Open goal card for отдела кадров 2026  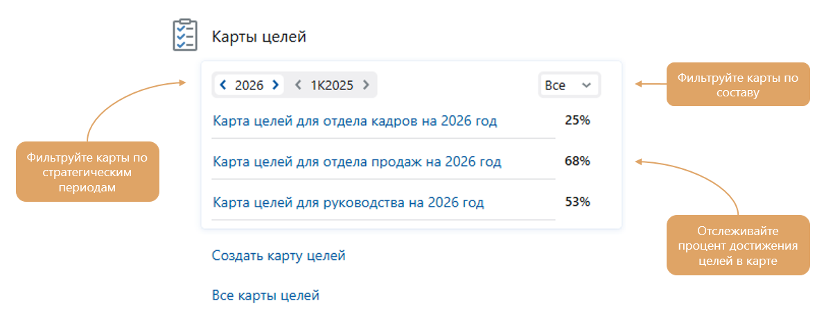pyautogui.click(x=355, y=121)
